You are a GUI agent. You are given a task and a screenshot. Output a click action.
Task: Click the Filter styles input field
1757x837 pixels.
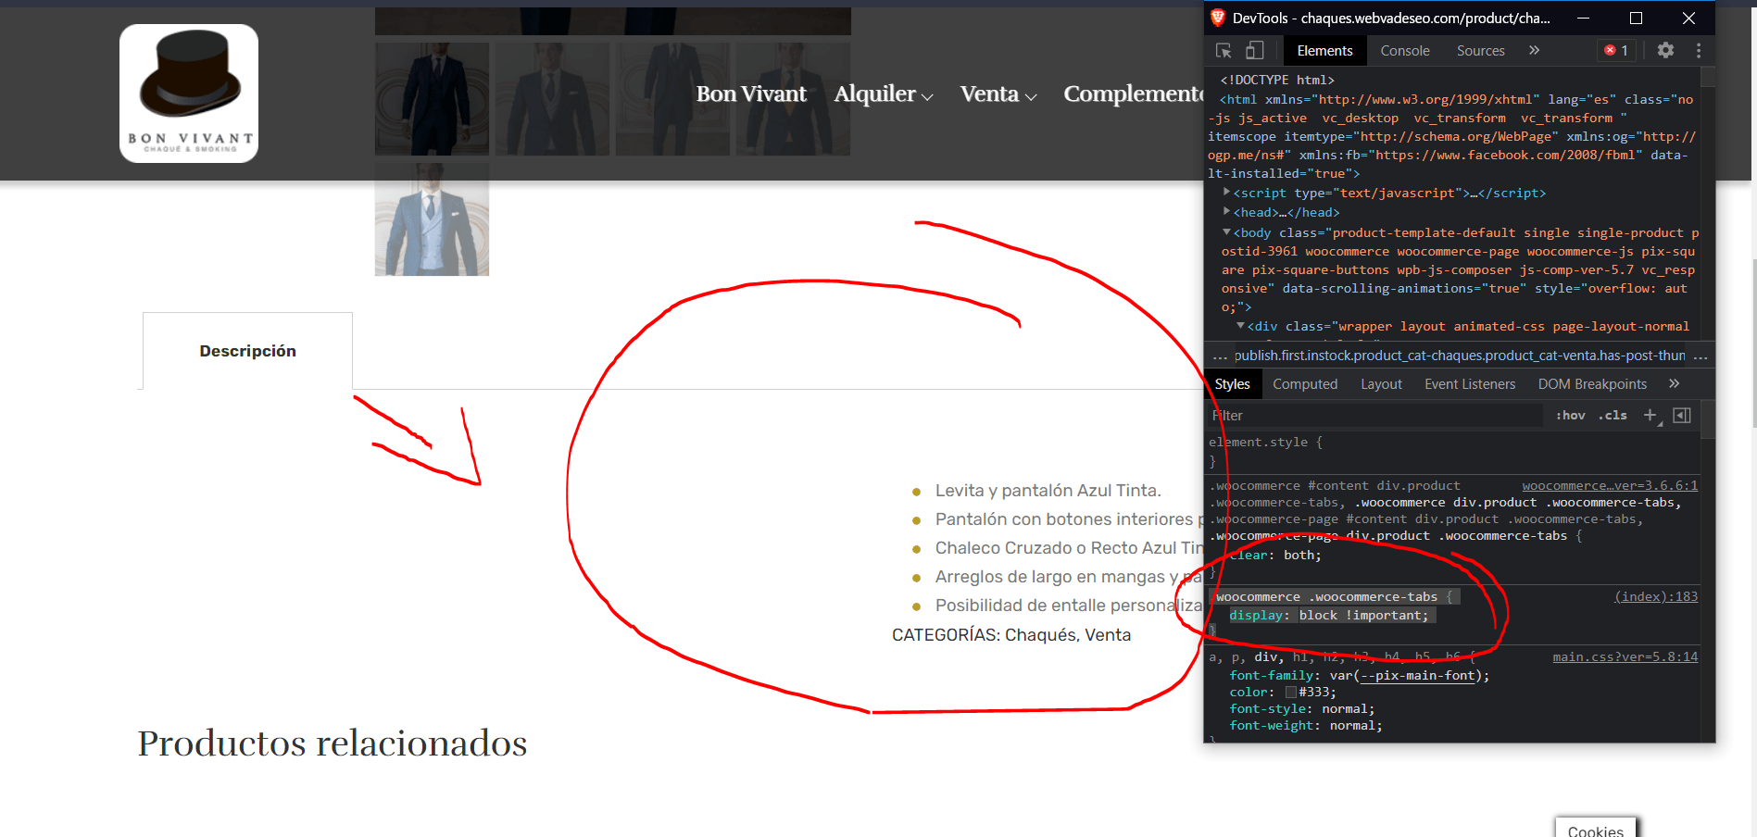tap(1375, 416)
